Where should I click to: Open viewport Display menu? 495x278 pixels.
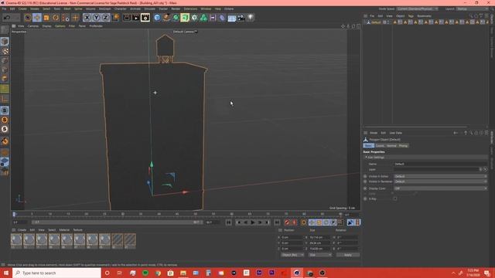tap(46, 26)
